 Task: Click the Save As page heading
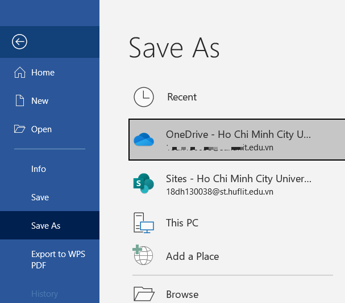174,48
